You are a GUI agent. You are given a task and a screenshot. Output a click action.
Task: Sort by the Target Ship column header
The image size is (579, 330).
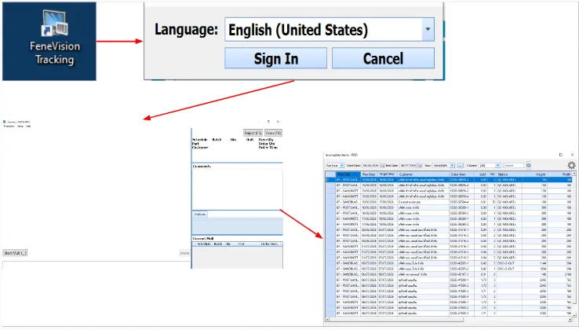(x=387, y=174)
